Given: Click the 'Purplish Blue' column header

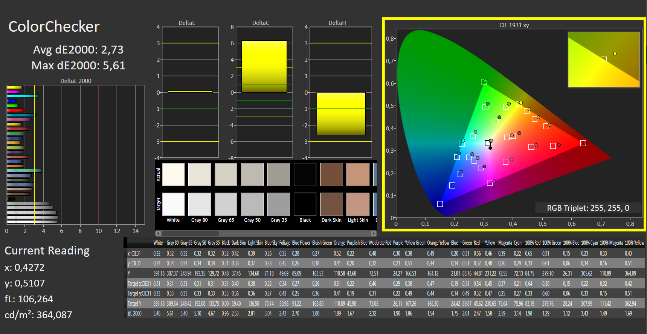Looking at the screenshot, I should (x=357, y=243).
